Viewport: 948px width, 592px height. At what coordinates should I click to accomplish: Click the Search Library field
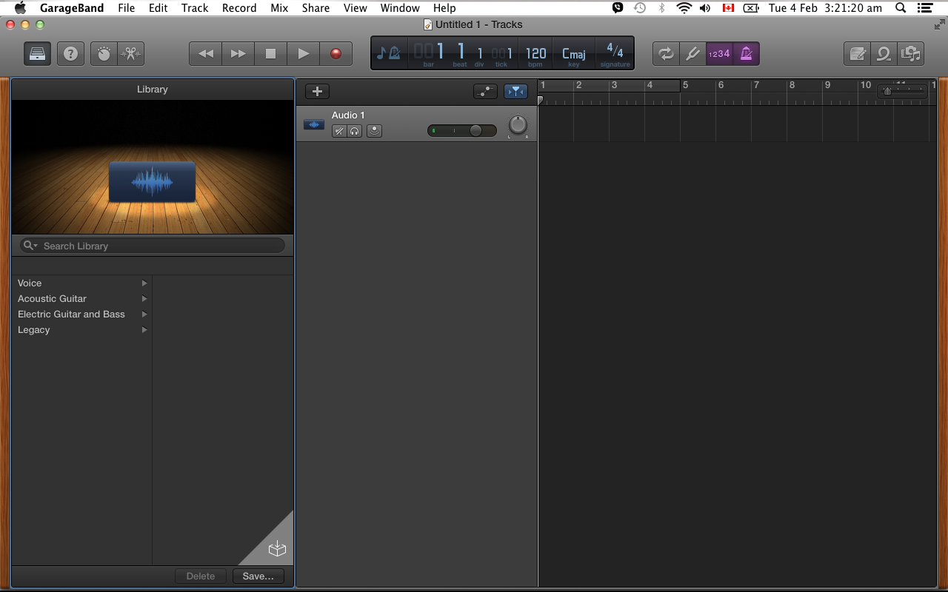click(x=153, y=246)
